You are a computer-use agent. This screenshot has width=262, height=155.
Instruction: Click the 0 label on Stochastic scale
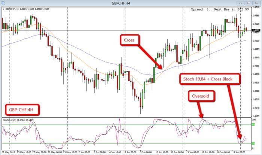[x=253, y=148]
